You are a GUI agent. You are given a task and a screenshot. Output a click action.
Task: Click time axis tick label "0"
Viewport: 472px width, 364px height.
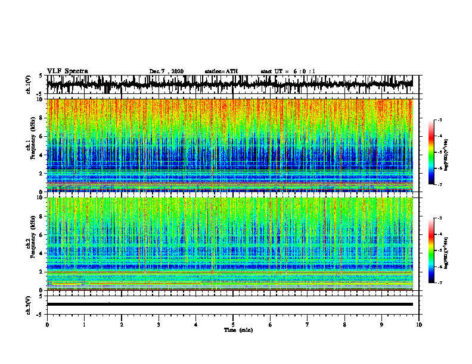point(47,325)
